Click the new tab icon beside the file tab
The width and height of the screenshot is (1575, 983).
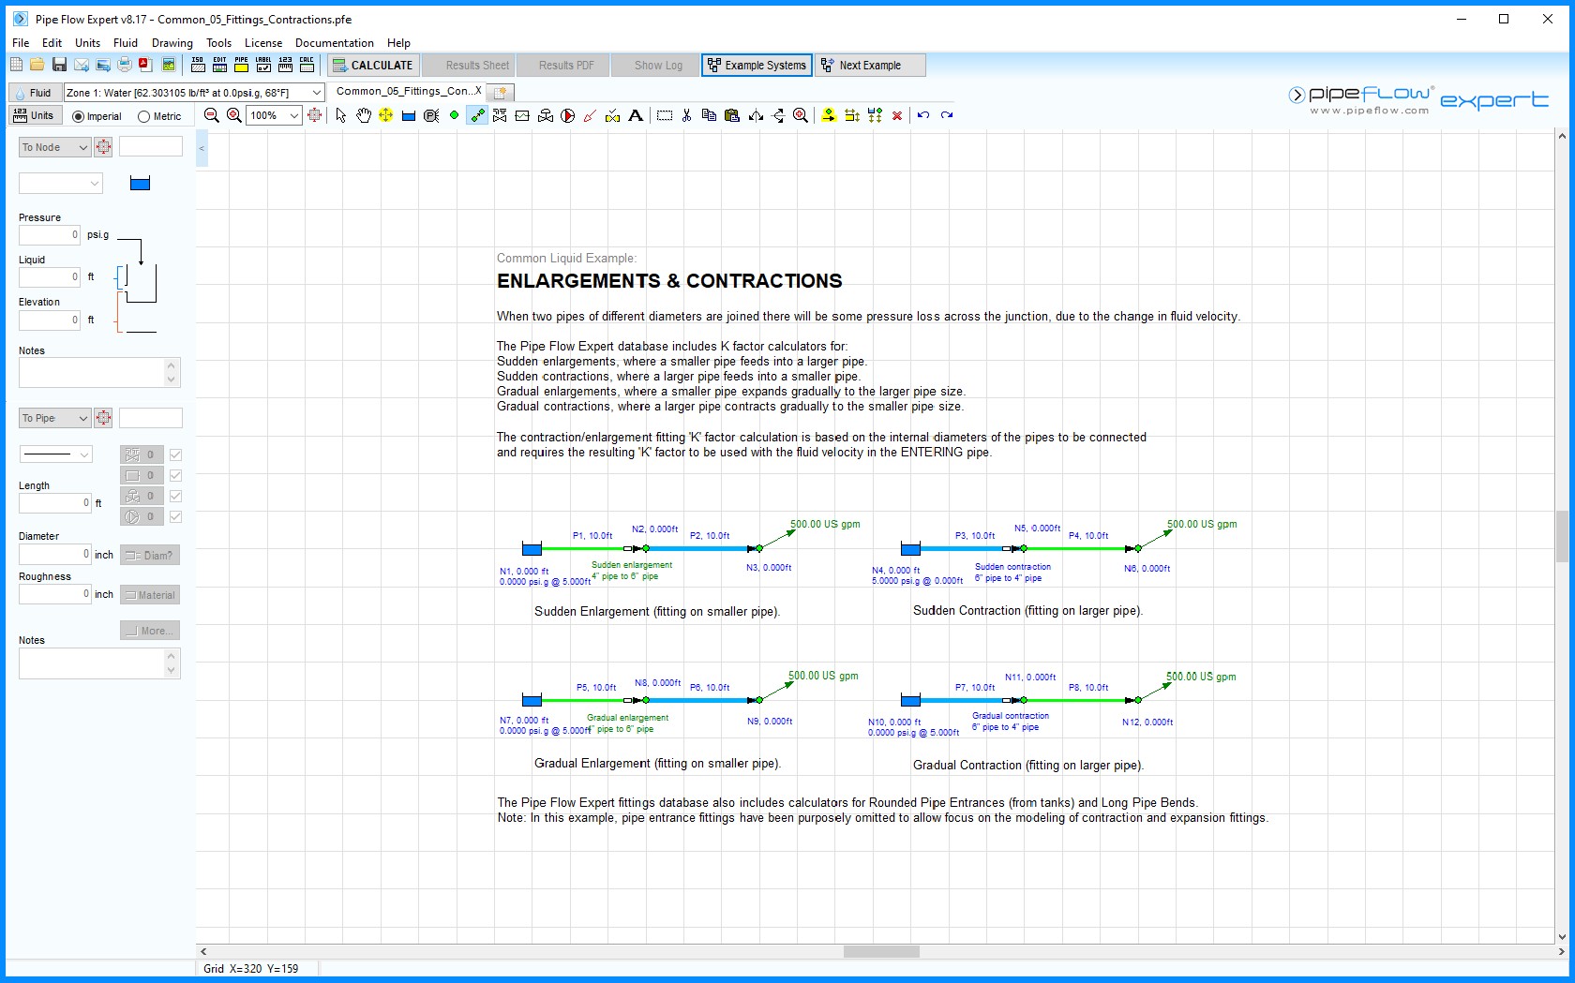[501, 92]
